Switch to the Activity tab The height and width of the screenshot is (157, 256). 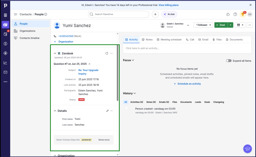coord(131,40)
